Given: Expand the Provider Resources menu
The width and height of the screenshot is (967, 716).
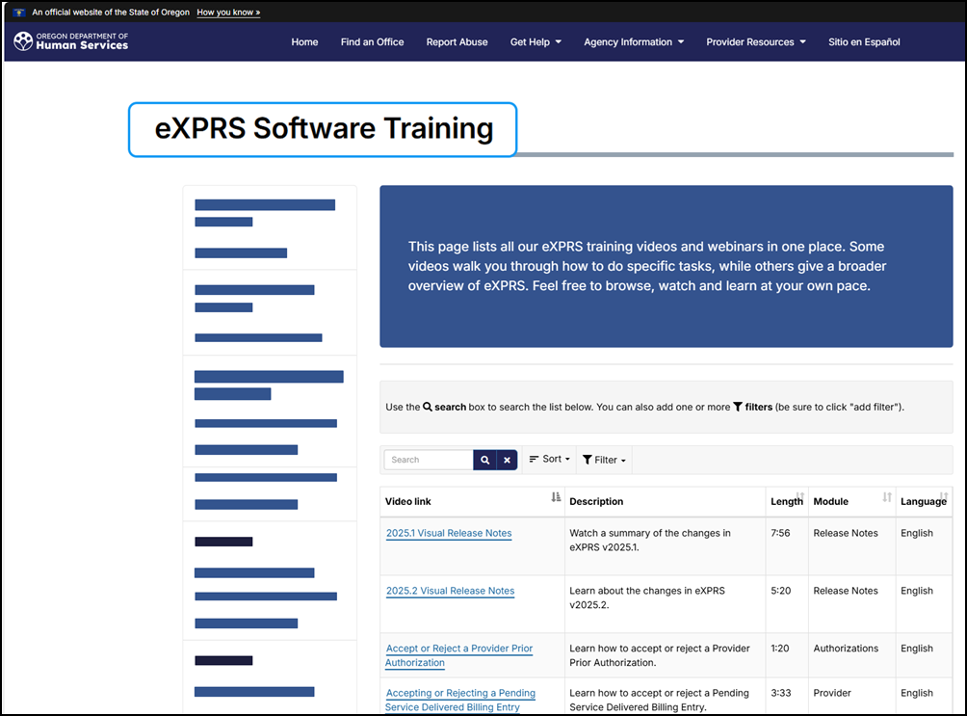Looking at the screenshot, I should pos(755,42).
